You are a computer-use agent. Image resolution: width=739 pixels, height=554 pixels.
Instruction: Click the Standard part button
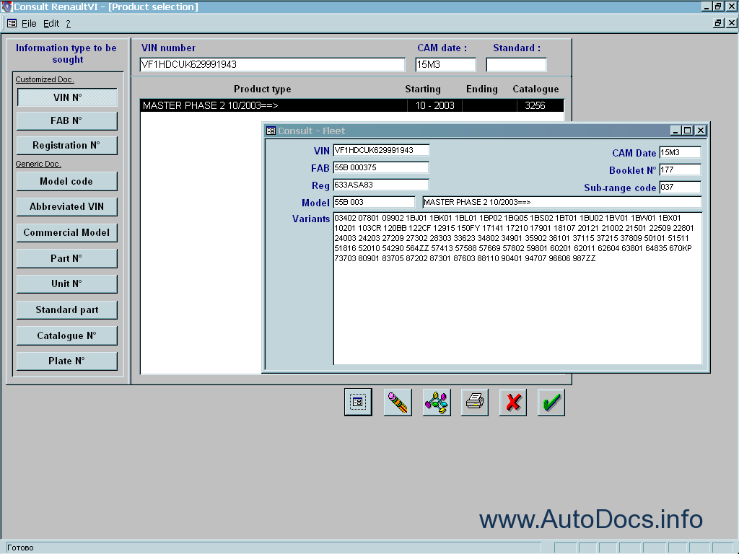tap(67, 309)
